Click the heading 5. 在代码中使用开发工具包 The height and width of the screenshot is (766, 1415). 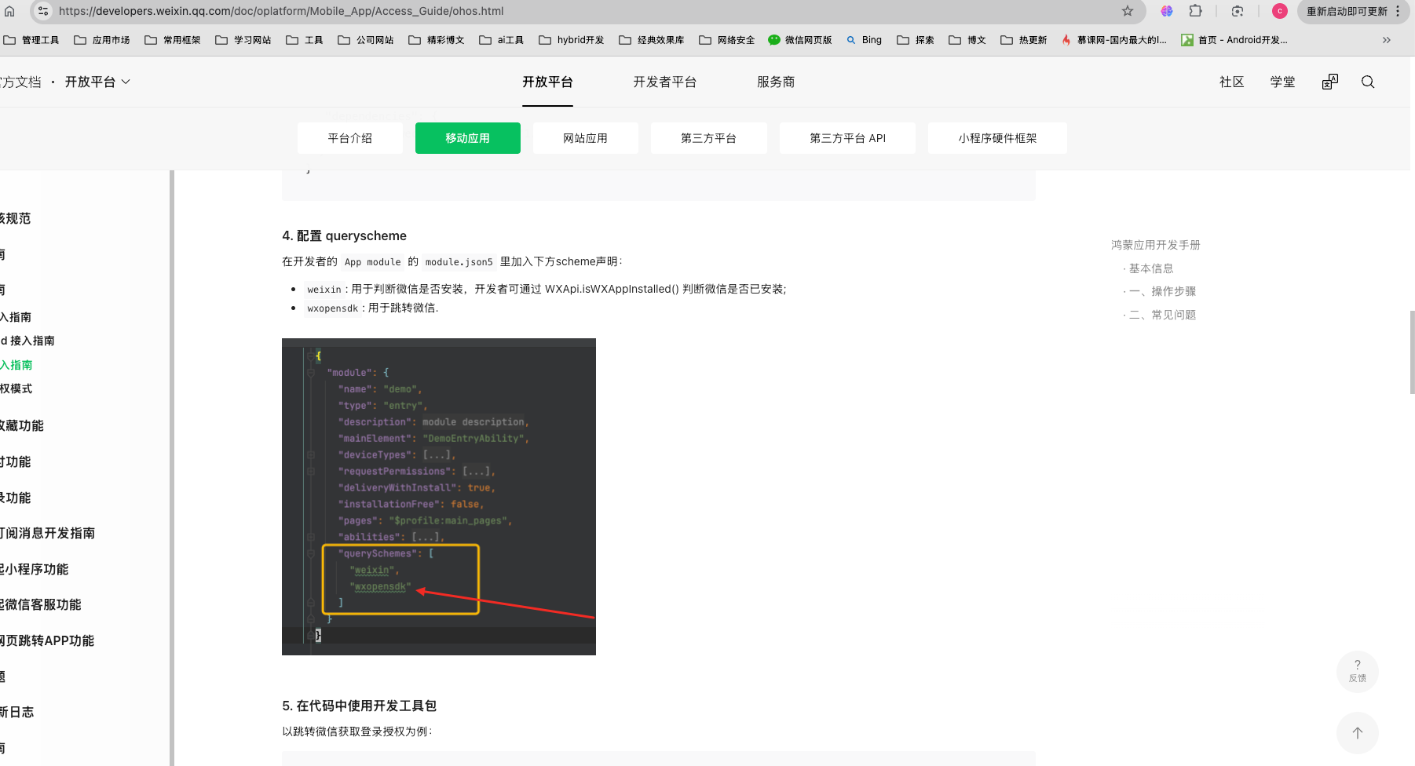pyautogui.click(x=360, y=706)
